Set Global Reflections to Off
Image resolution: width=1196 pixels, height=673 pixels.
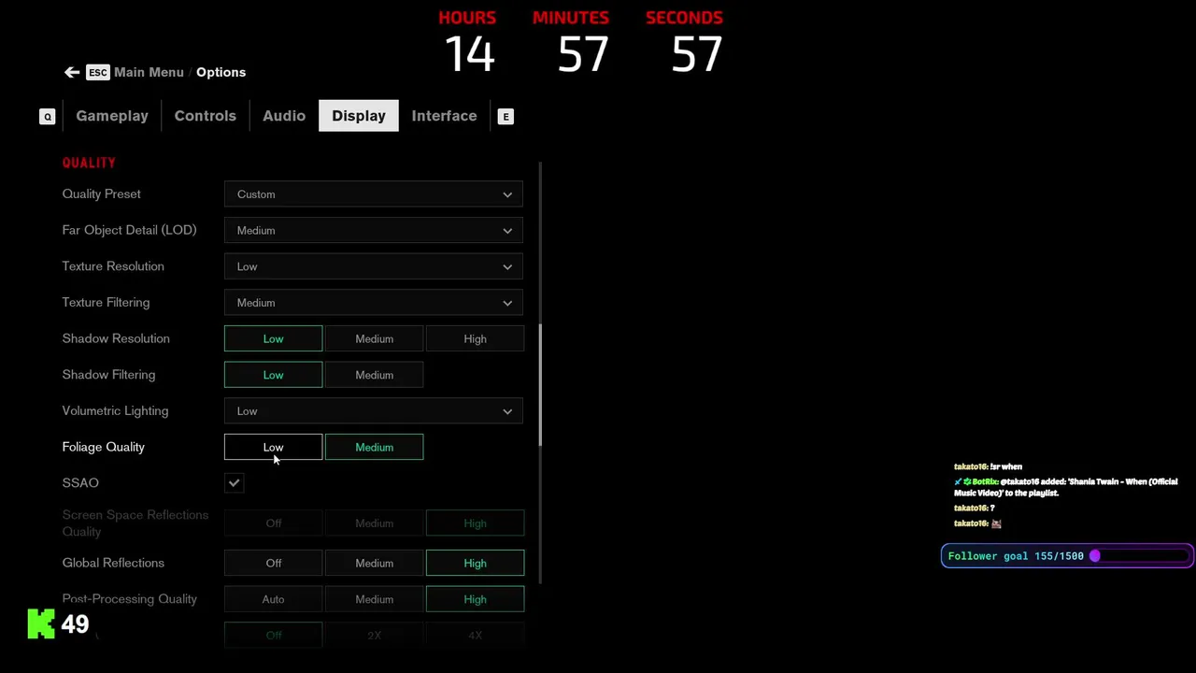point(273,563)
